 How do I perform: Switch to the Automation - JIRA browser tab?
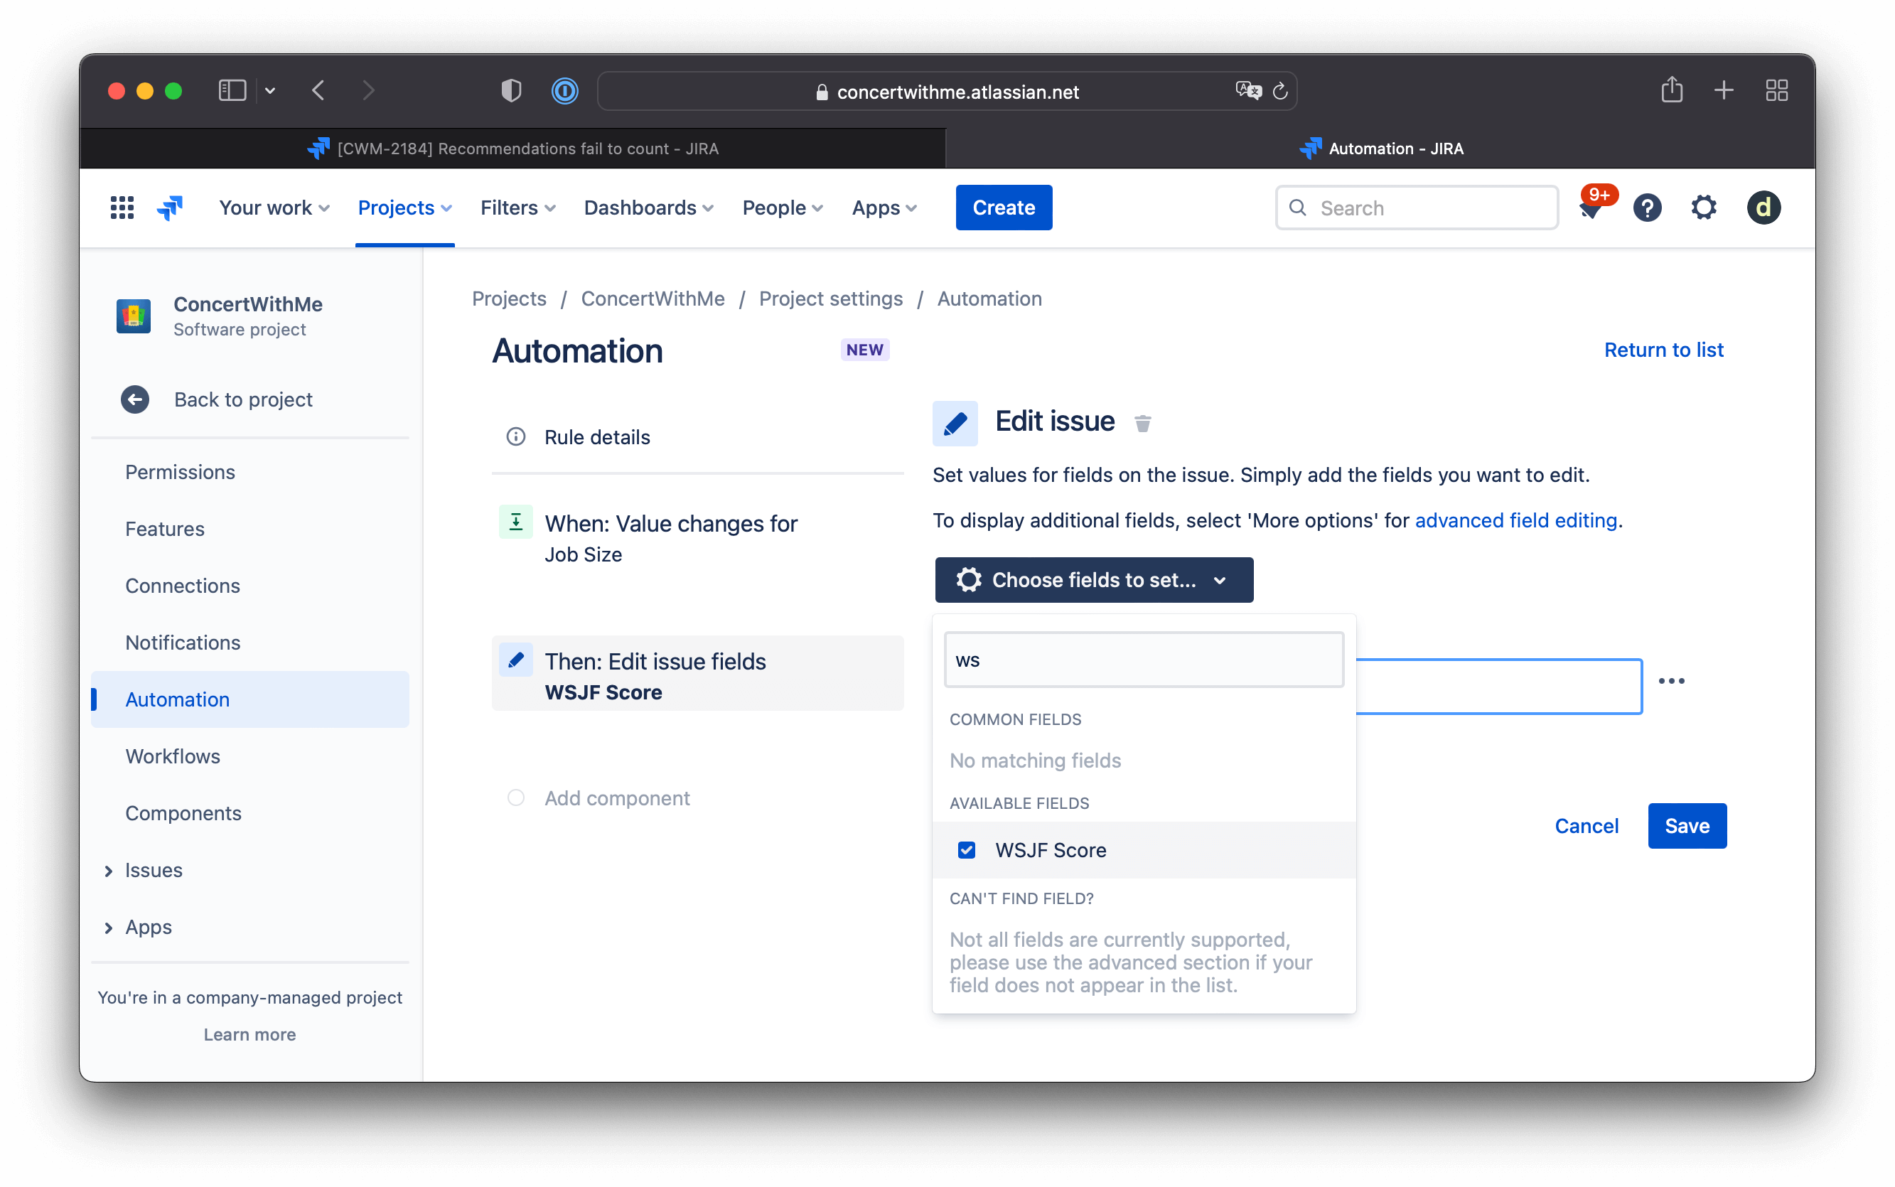pyautogui.click(x=1382, y=149)
